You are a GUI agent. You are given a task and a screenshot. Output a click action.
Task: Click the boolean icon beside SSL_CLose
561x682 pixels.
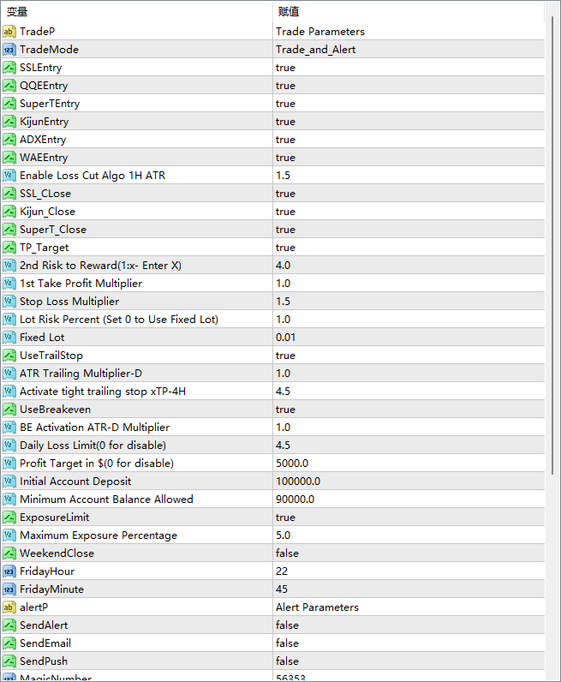tap(9, 193)
